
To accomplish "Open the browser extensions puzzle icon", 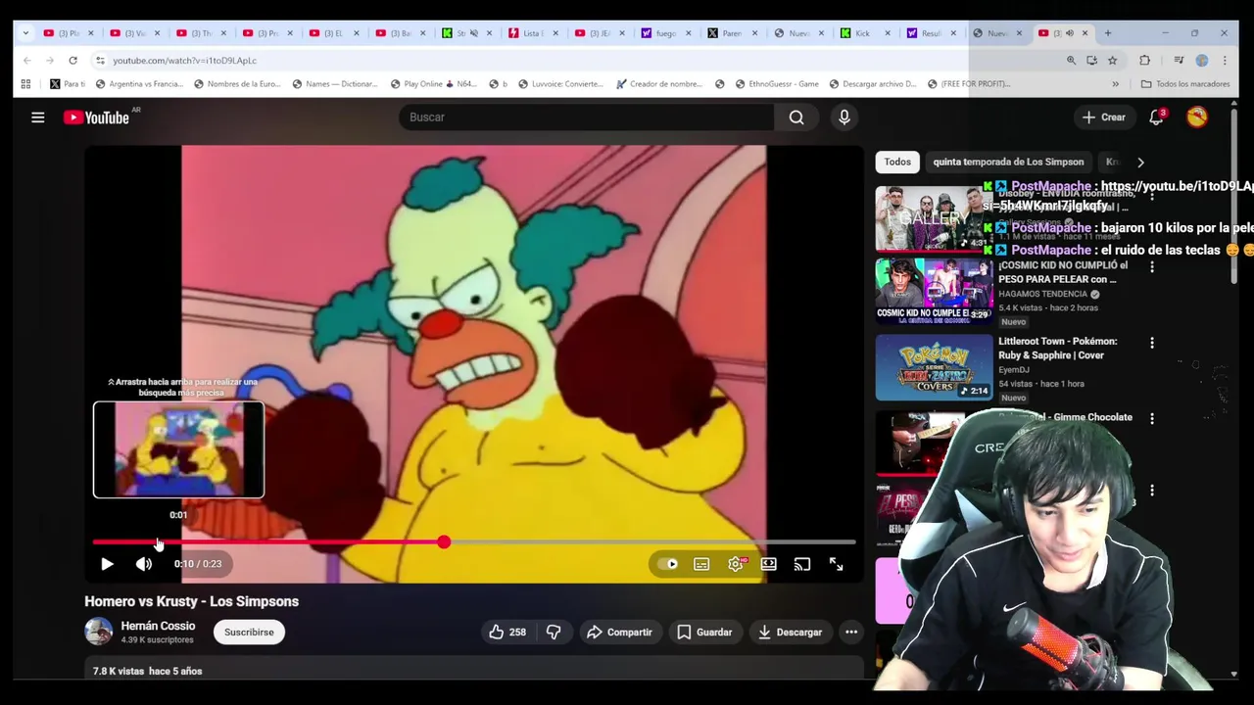I will point(1144,61).
